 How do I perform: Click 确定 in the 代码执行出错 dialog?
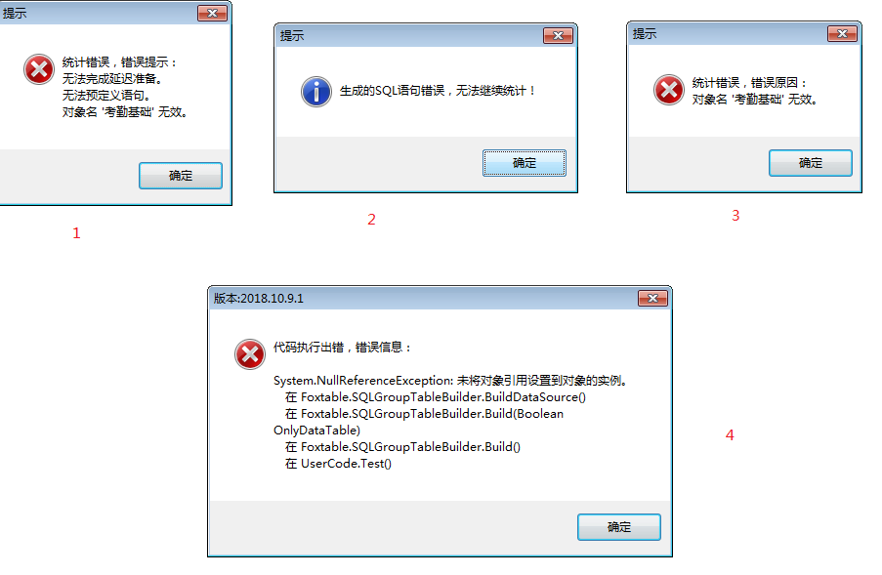click(x=618, y=527)
